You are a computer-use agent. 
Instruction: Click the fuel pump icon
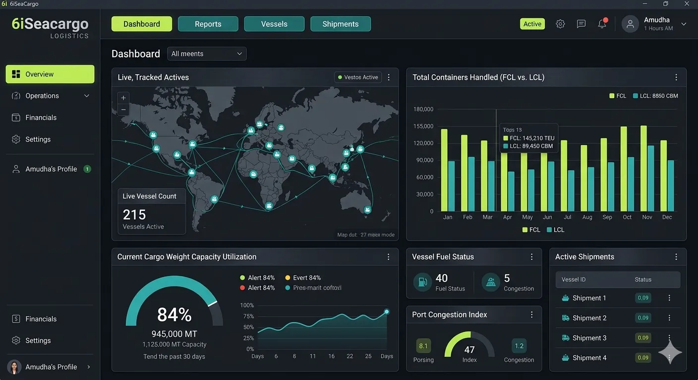[x=422, y=283]
